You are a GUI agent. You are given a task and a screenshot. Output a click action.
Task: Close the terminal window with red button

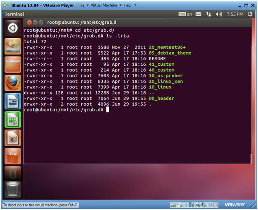[x=29, y=22]
